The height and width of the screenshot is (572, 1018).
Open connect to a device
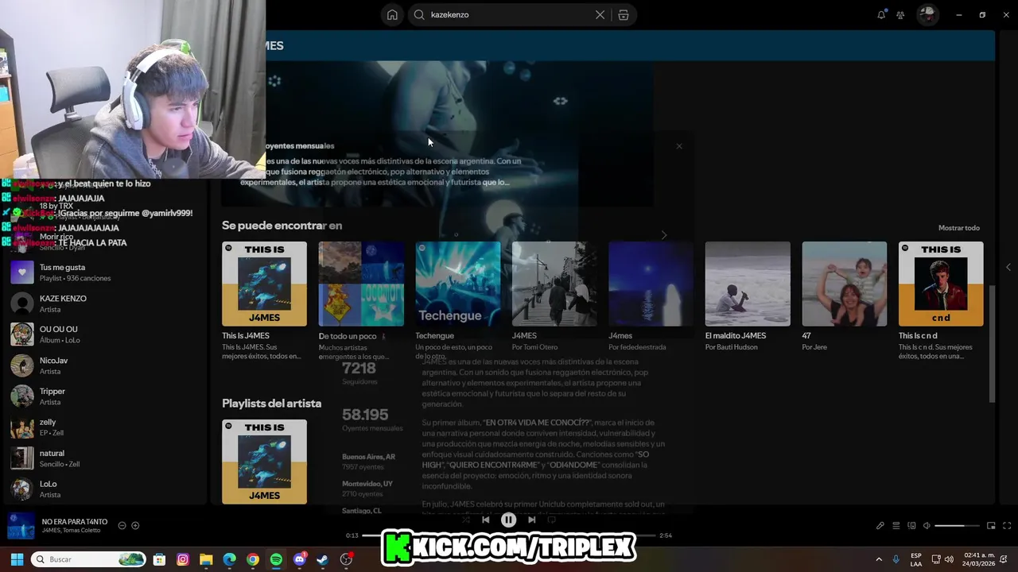[911, 525]
